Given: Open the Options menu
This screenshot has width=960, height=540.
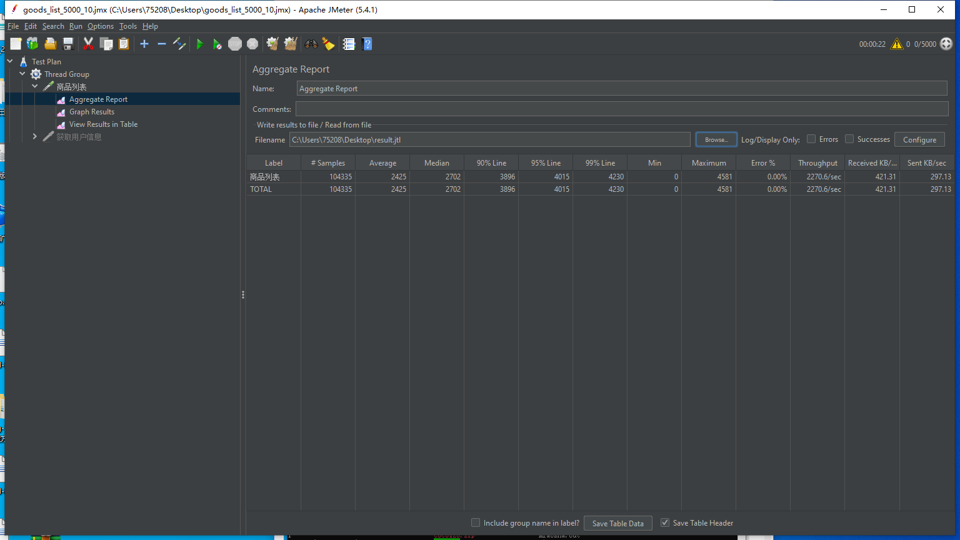Looking at the screenshot, I should tap(101, 26).
